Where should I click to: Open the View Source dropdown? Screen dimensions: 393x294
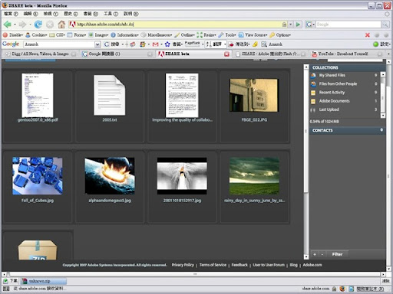coord(253,35)
